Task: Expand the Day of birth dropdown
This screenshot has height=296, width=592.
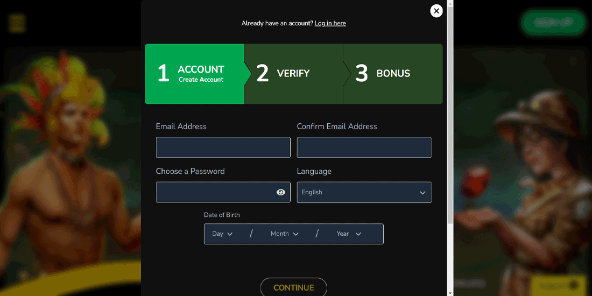Action: (x=222, y=234)
